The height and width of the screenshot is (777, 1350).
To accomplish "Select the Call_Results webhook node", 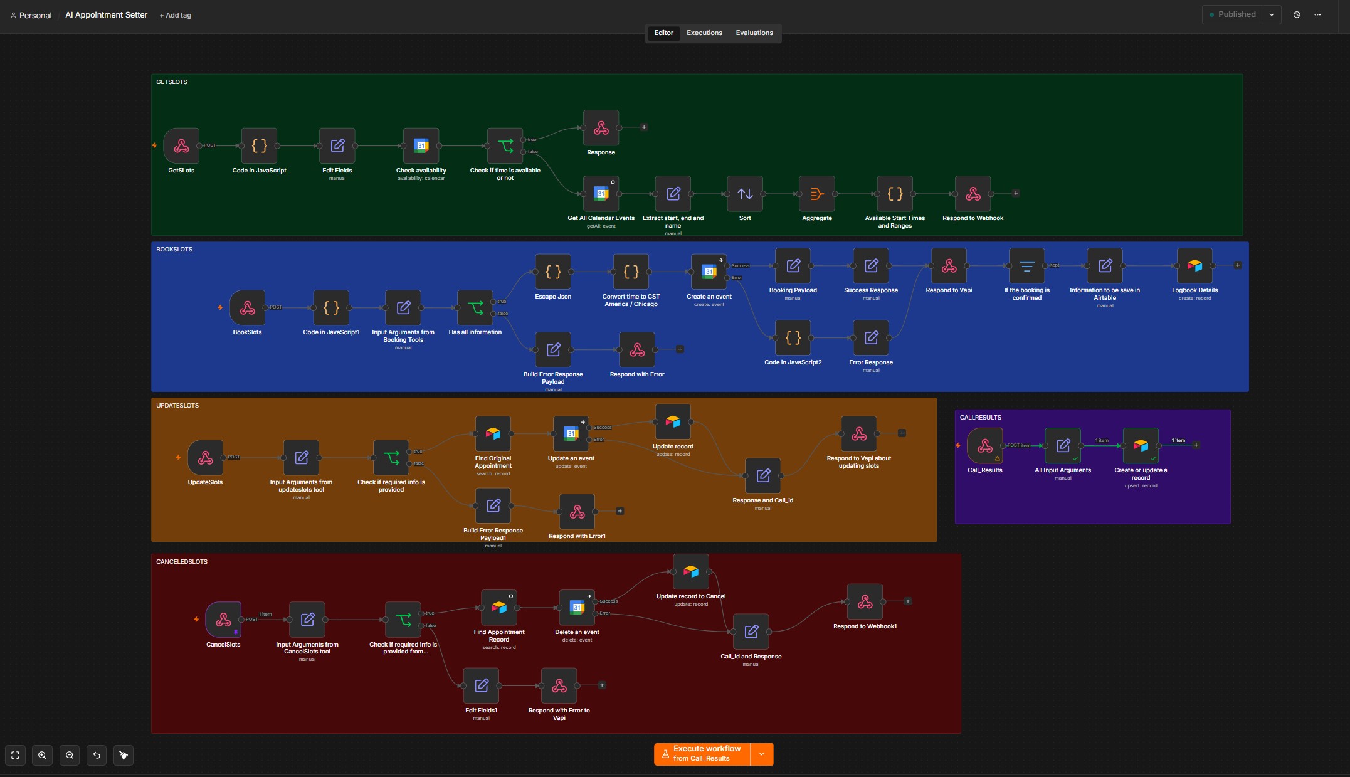I will pos(985,446).
